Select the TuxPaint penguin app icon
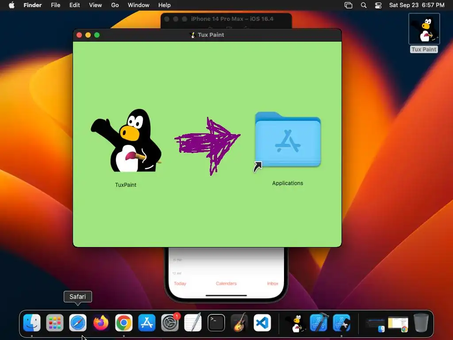Screen dimensions: 453x340 126,141
